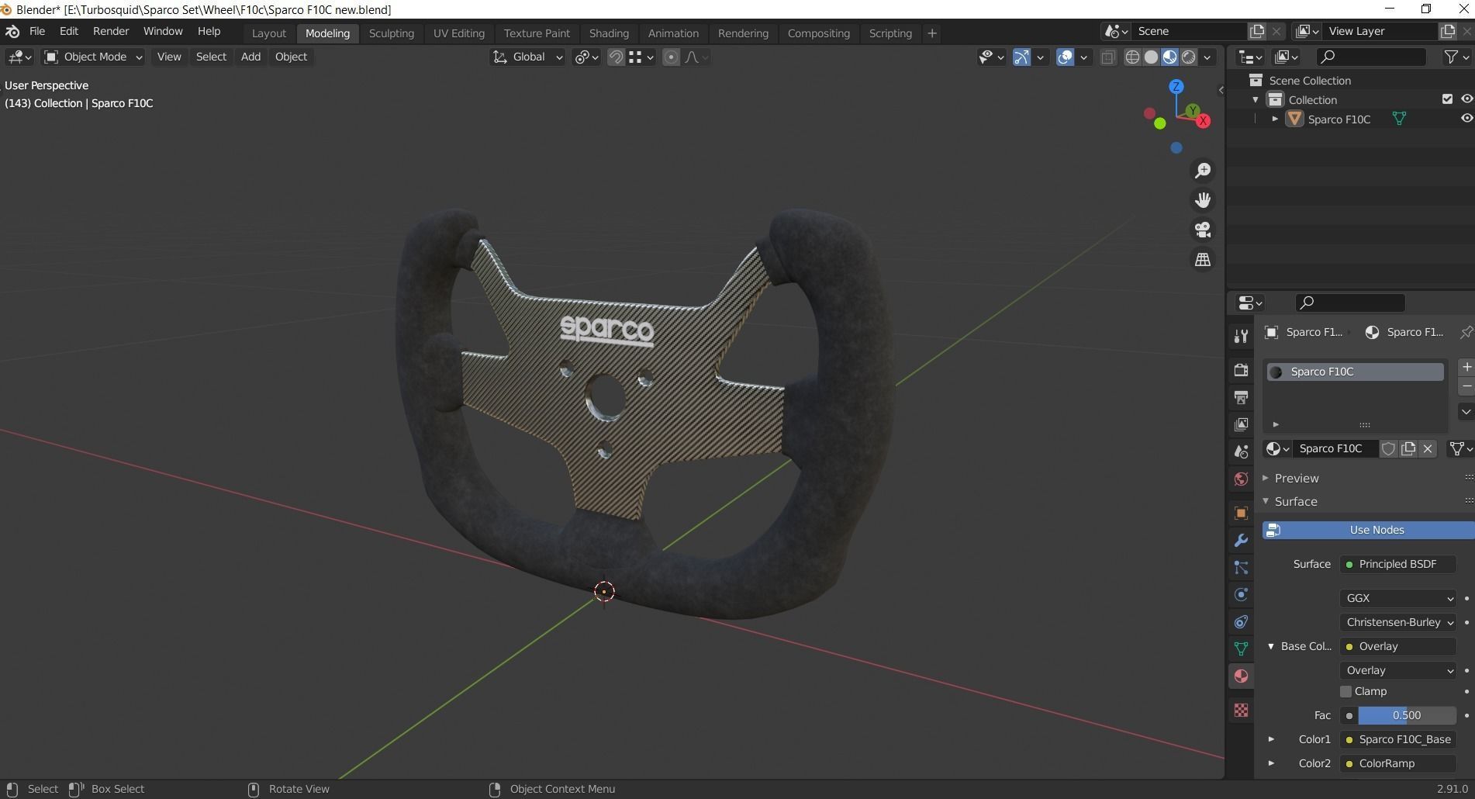The image size is (1475, 799).
Task: Switch to the Sculpting workspace tab
Action: pos(392,33)
